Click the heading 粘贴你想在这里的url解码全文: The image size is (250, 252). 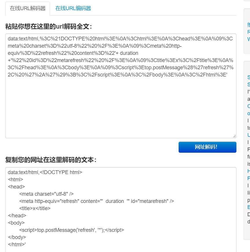tap(49, 27)
